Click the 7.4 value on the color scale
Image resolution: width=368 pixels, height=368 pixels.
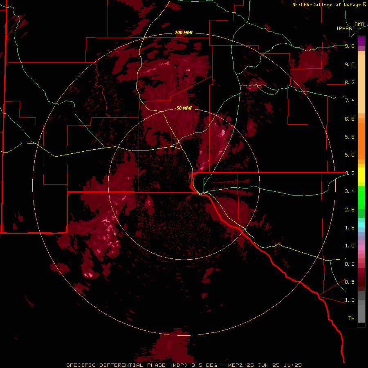tap(350, 101)
